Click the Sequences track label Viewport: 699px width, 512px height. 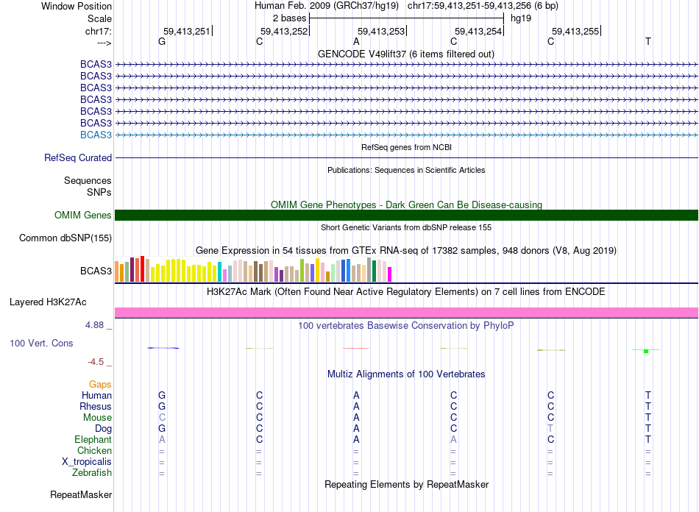[x=88, y=180]
